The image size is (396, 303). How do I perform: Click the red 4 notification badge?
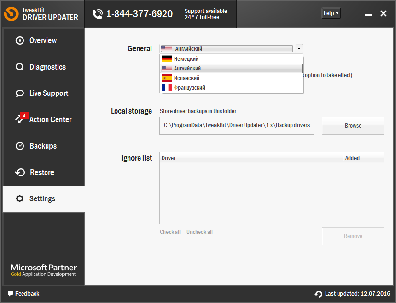pyautogui.click(x=24, y=116)
